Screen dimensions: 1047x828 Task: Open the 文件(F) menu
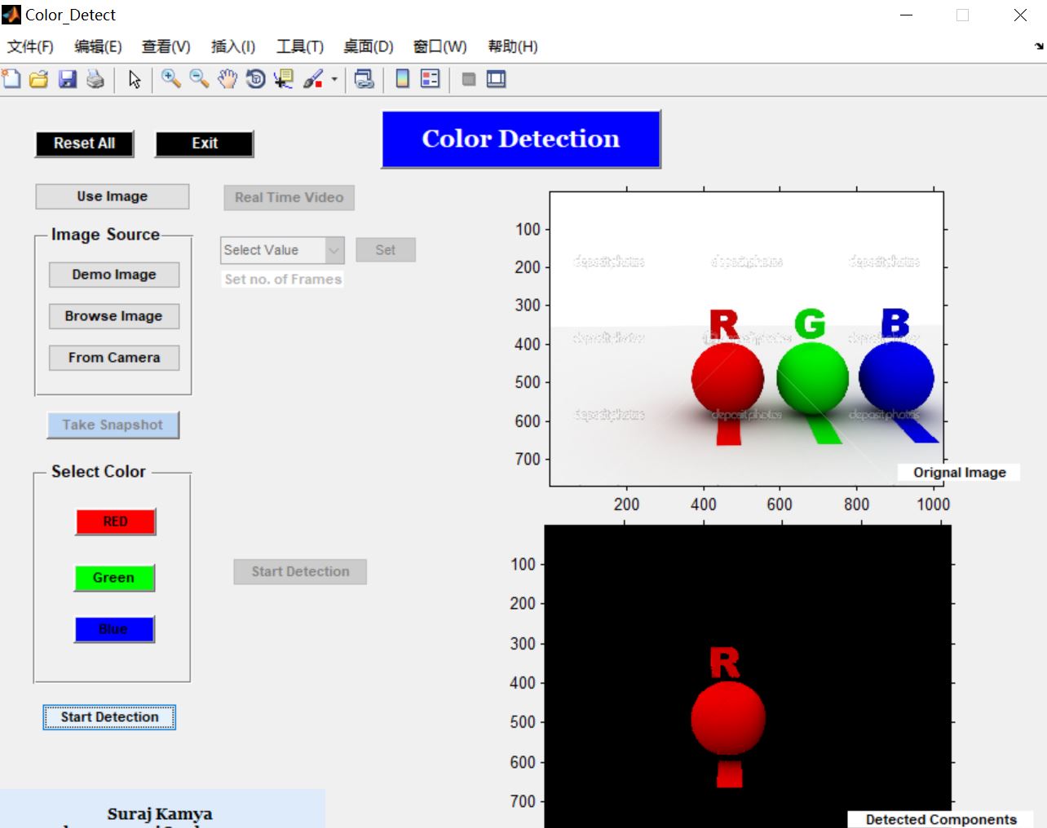tap(30, 46)
